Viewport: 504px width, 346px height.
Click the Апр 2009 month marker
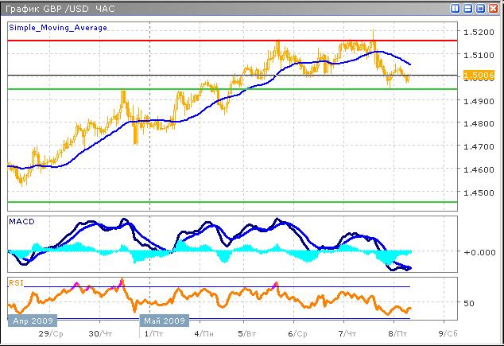(30, 321)
